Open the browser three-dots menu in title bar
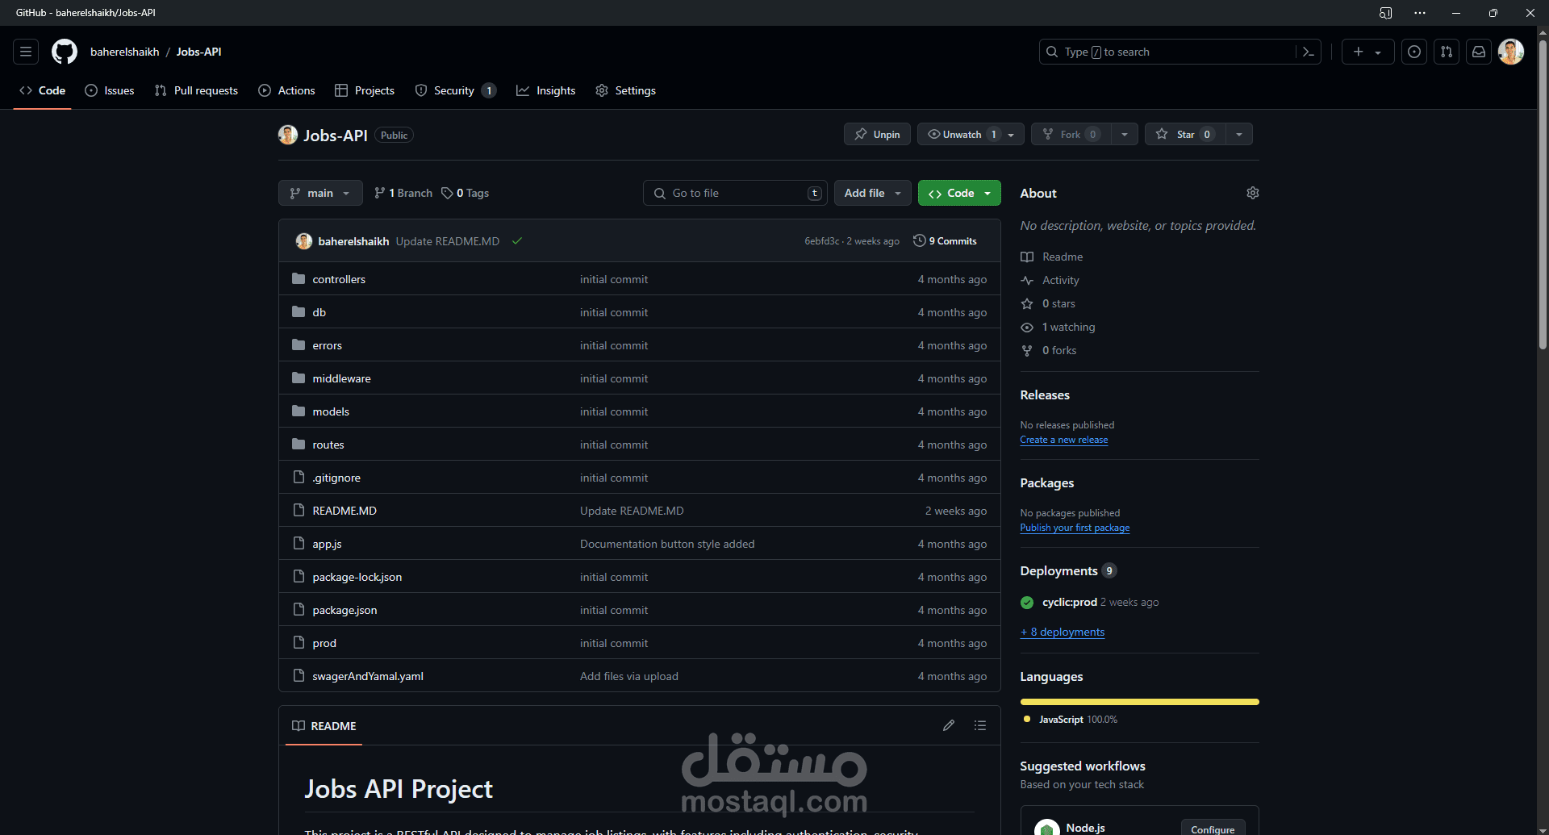The image size is (1549, 835). [1420, 13]
